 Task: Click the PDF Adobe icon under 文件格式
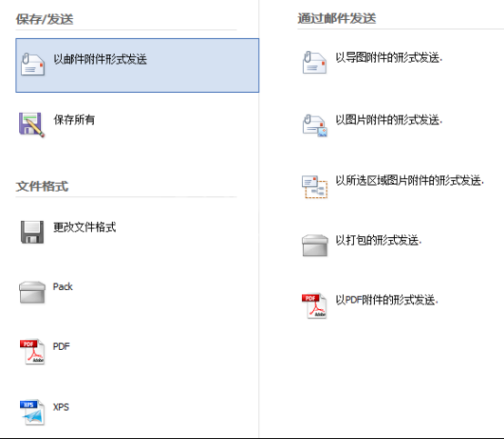(32, 352)
